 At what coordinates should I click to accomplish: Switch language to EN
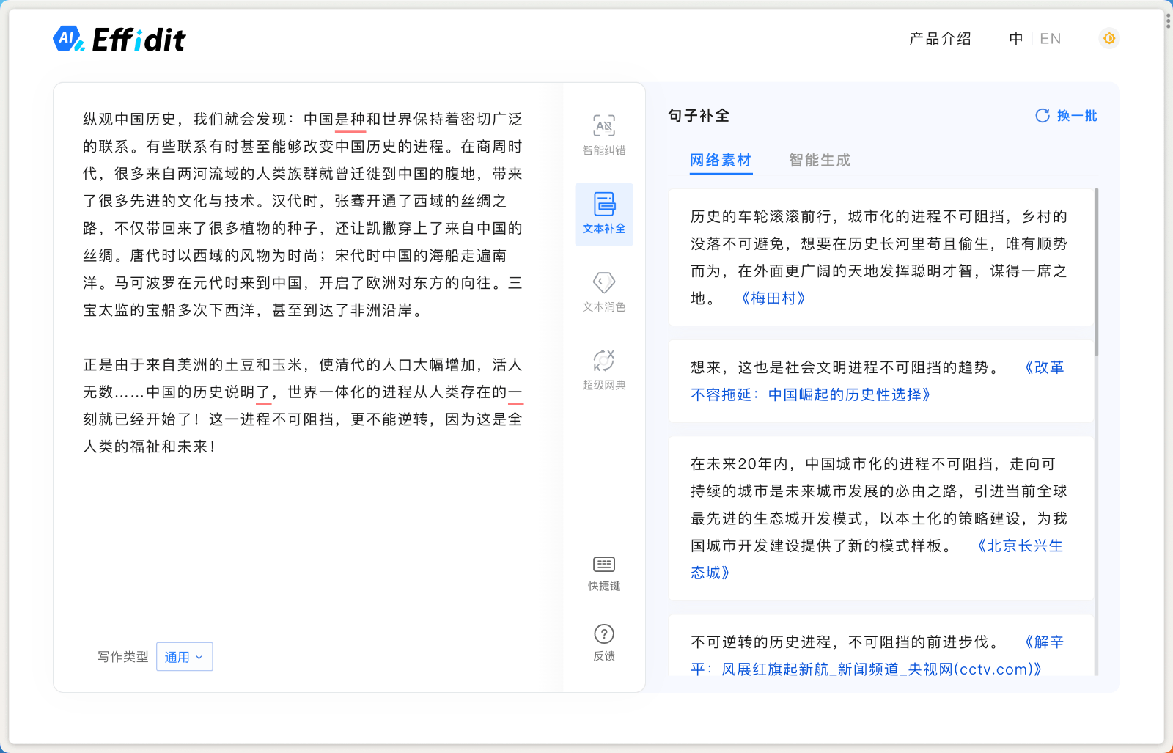pyautogui.click(x=1051, y=39)
